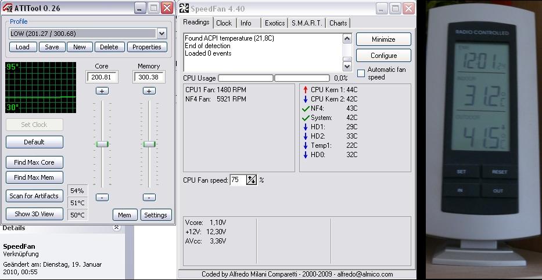The image size is (542, 280).
Task: Click Find Max Core button
Action: point(34,162)
